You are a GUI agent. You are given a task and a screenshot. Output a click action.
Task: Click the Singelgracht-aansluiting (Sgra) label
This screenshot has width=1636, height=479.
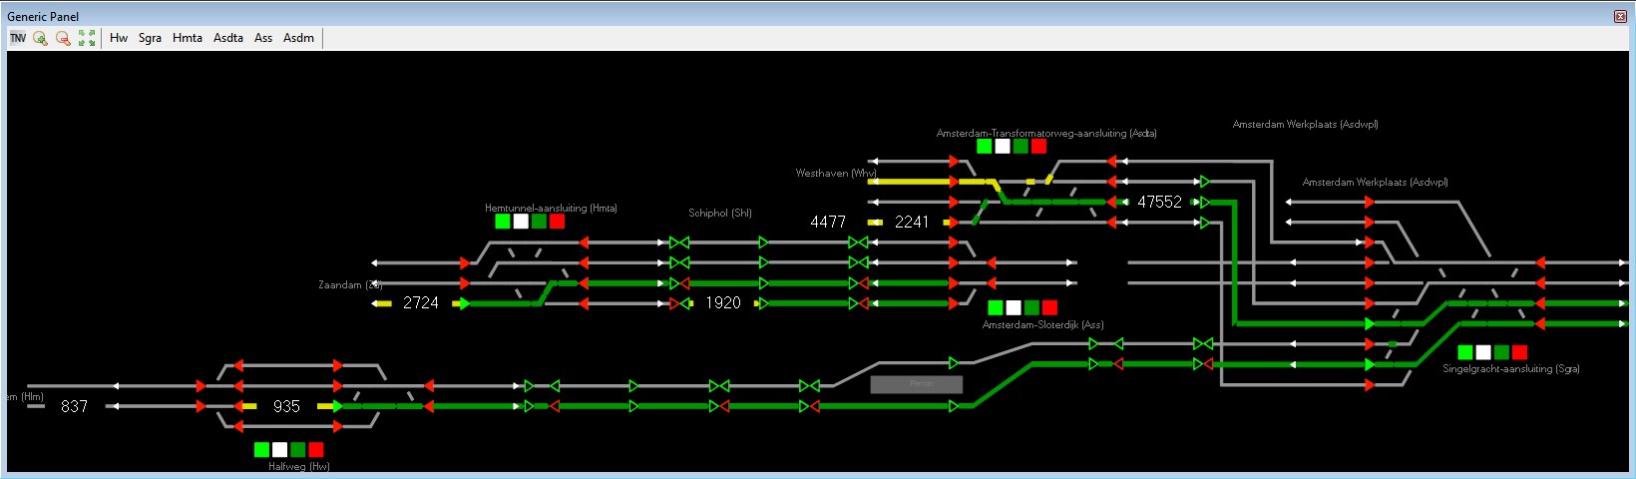[x=1511, y=368]
